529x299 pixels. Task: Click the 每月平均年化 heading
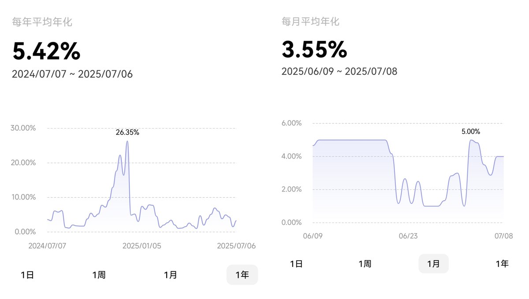[311, 21]
